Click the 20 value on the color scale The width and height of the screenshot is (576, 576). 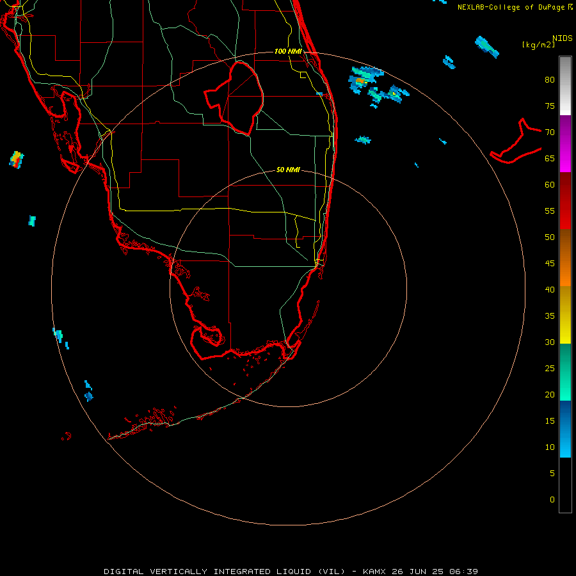pyautogui.click(x=550, y=394)
